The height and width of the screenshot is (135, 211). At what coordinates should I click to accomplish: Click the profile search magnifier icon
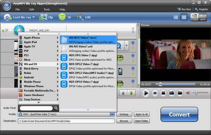click(56, 108)
